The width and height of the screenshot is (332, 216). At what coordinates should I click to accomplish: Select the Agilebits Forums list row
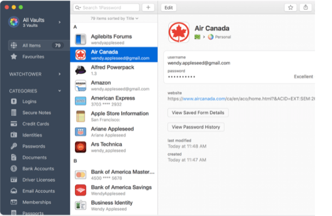point(114,39)
